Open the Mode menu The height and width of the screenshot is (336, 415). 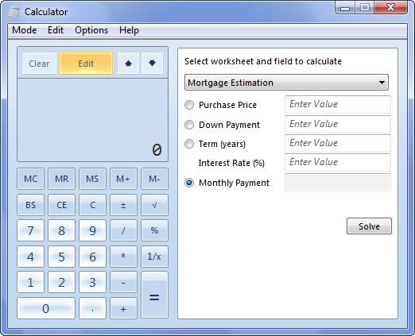coord(25,30)
